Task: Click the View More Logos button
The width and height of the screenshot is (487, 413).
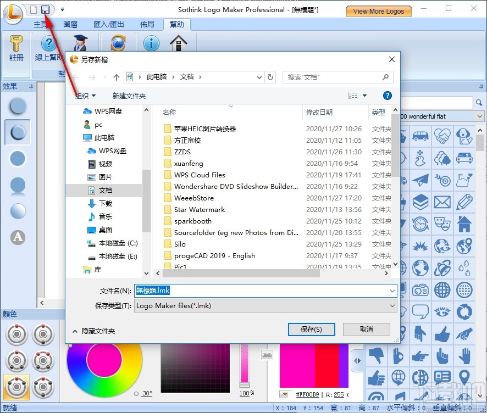Action: point(379,11)
